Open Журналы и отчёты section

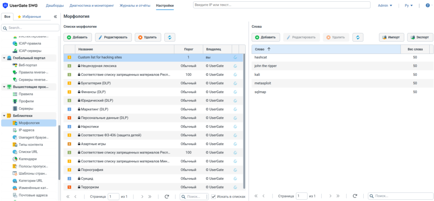point(135,5)
